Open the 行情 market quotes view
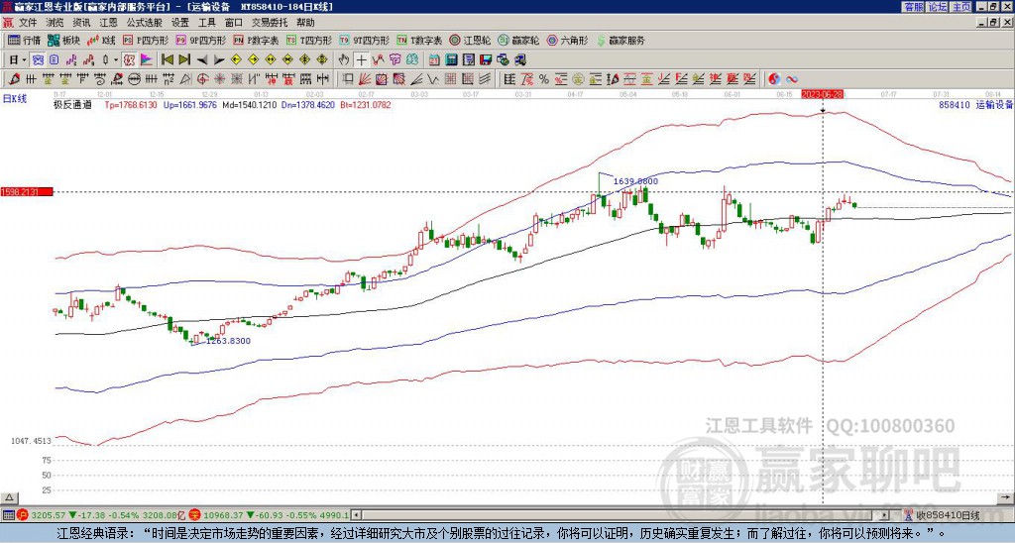The image size is (1015, 543). pyautogui.click(x=24, y=40)
